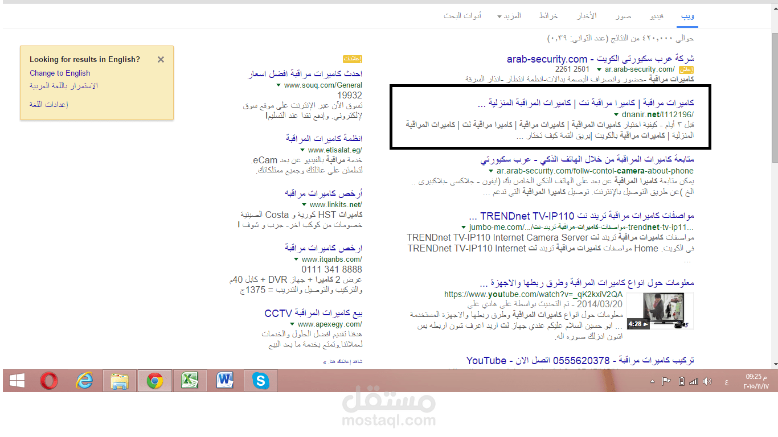Open dropdown arrow beside ar.arab-security.com/follw-contol-camera URL
Viewport: 778px width, 437px height.
491,171
